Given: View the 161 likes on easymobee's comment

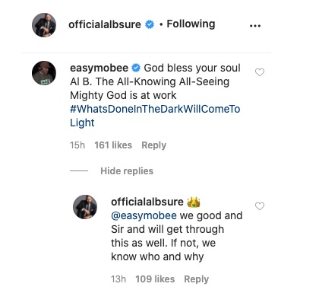Looking at the screenshot, I should 113,145.
